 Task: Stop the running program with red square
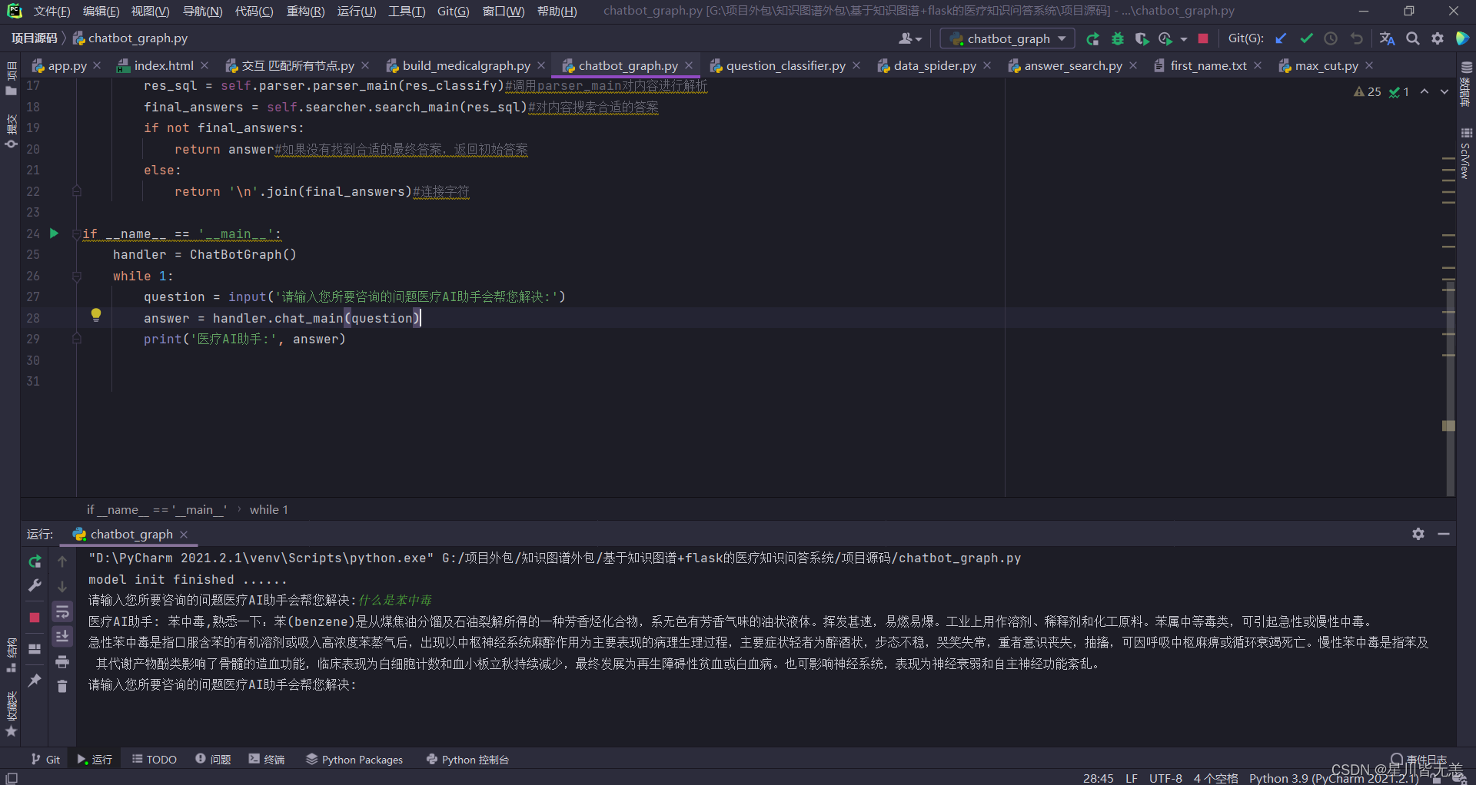point(1203,38)
